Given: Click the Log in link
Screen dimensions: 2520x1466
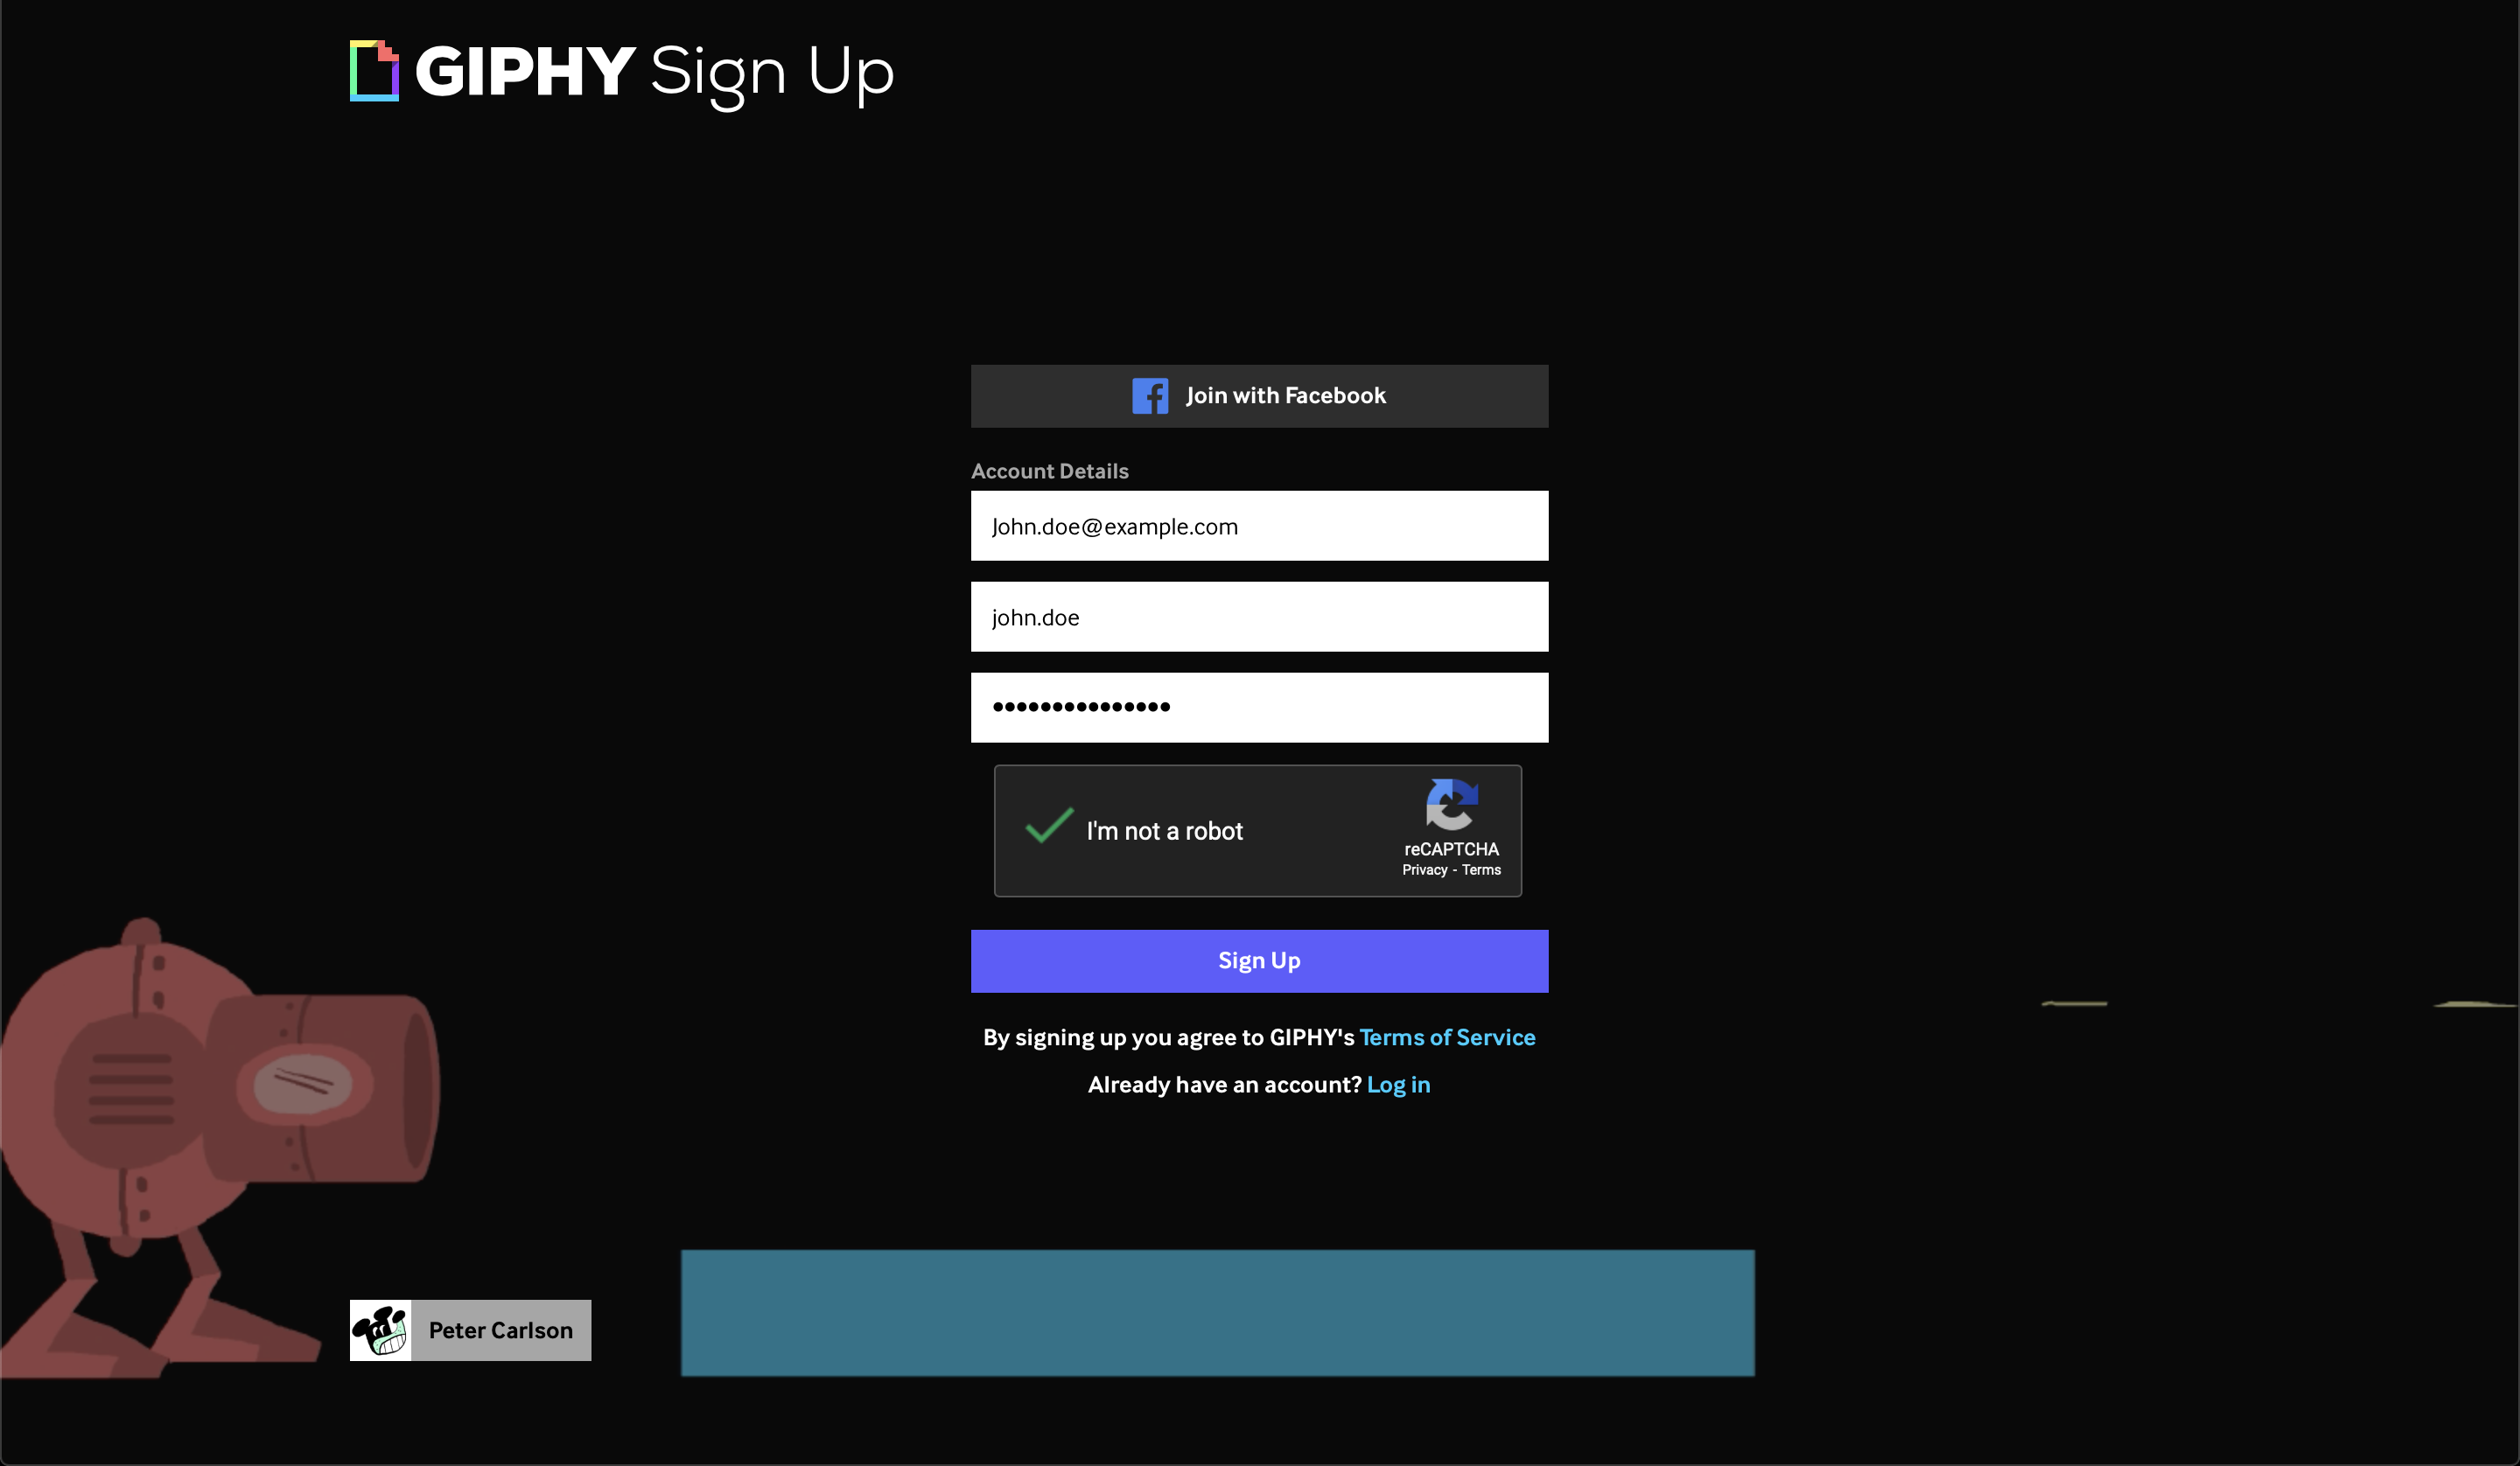Looking at the screenshot, I should (1398, 1082).
